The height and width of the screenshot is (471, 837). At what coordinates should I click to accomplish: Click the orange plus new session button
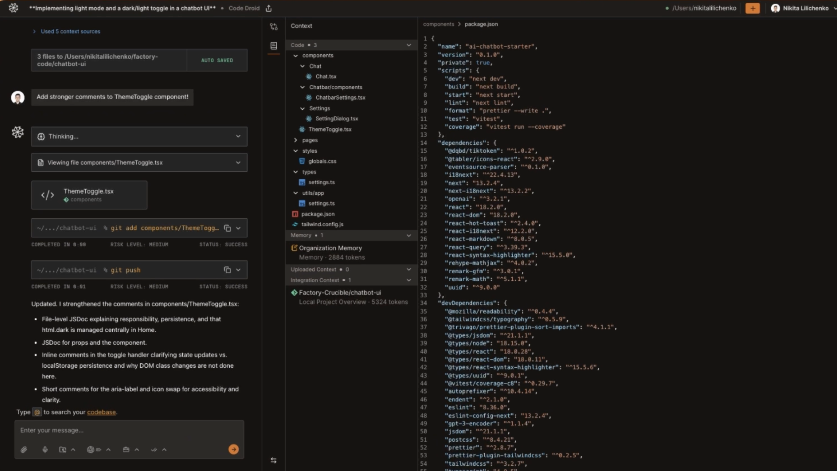point(752,9)
